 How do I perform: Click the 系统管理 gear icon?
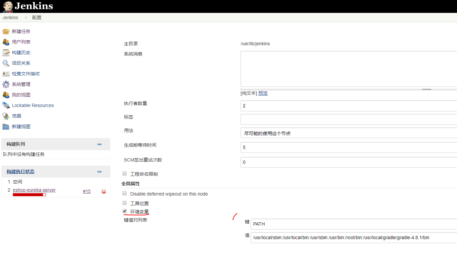(6, 84)
